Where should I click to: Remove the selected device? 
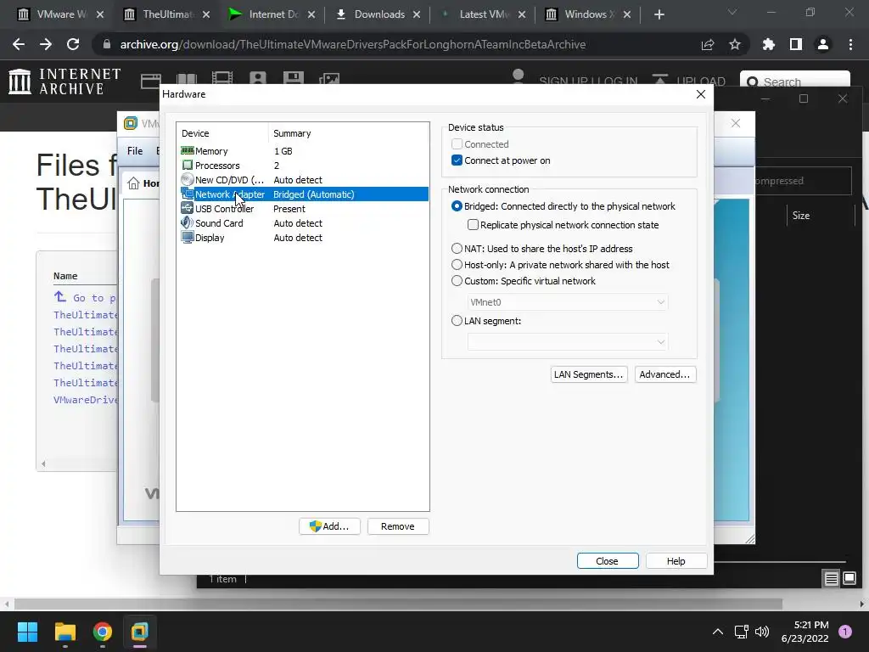(397, 526)
